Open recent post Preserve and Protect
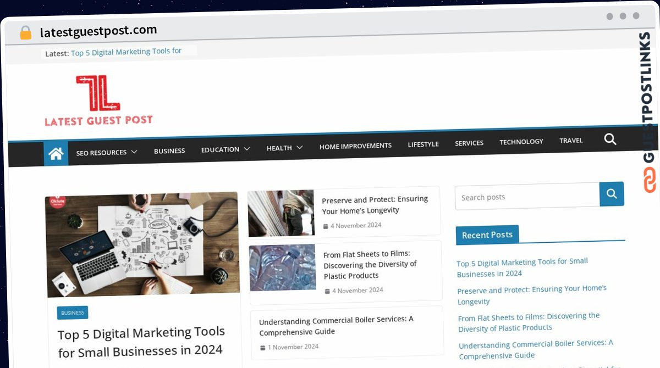 pyautogui.click(x=532, y=295)
